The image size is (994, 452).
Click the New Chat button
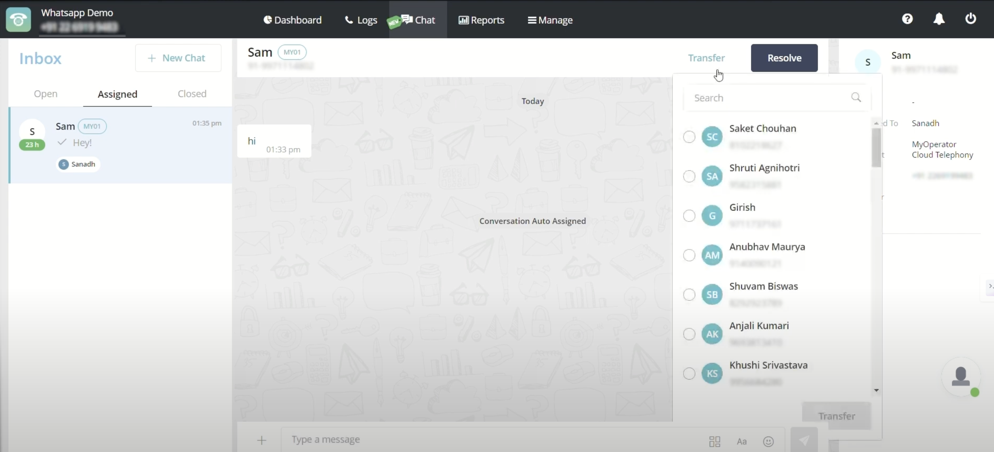[178, 58]
